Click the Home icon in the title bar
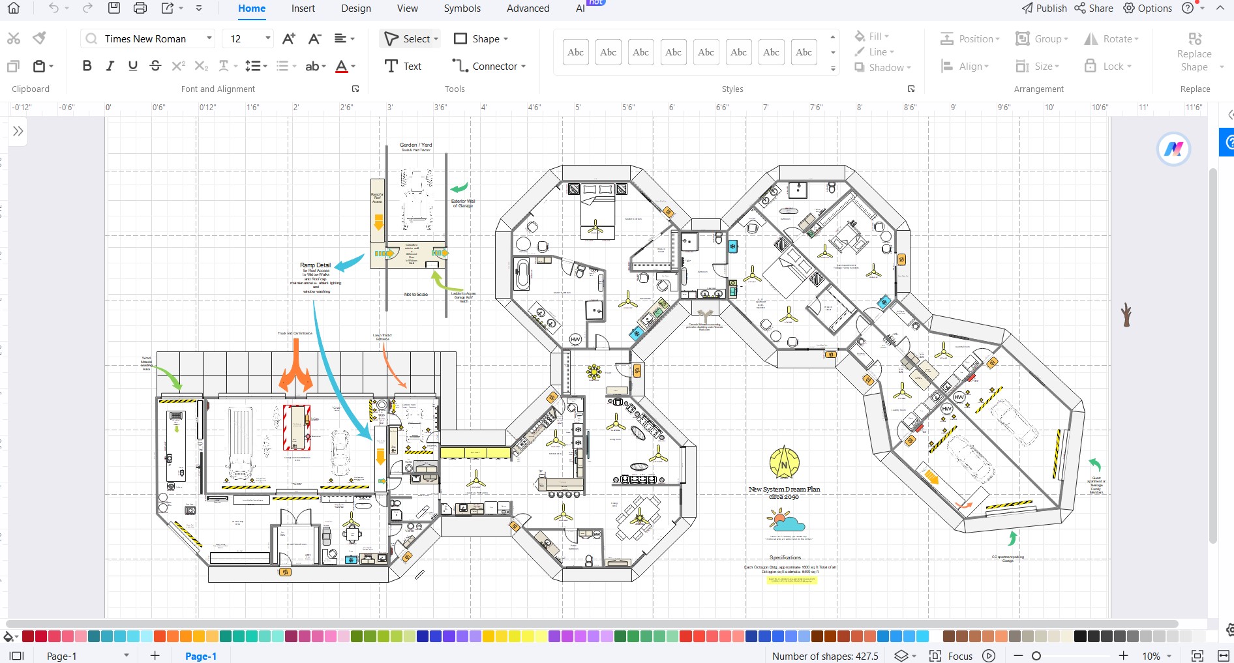 [x=13, y=8]
